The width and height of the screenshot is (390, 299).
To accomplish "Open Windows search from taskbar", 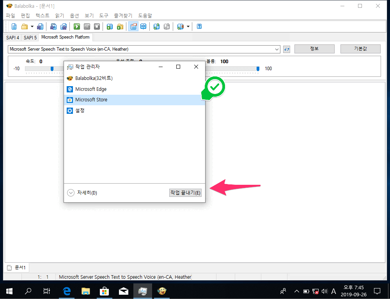I will tap(28, 291).
